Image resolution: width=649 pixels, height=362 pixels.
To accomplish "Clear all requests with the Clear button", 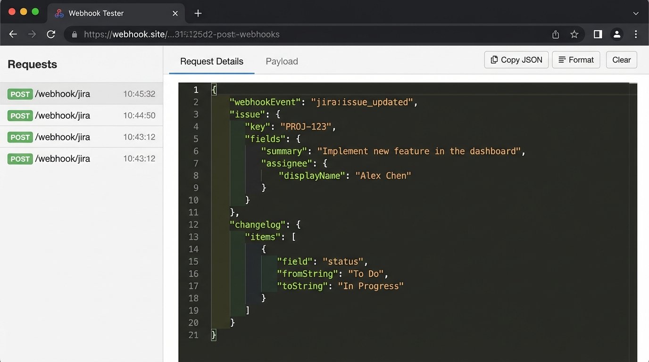I will 621,59.
